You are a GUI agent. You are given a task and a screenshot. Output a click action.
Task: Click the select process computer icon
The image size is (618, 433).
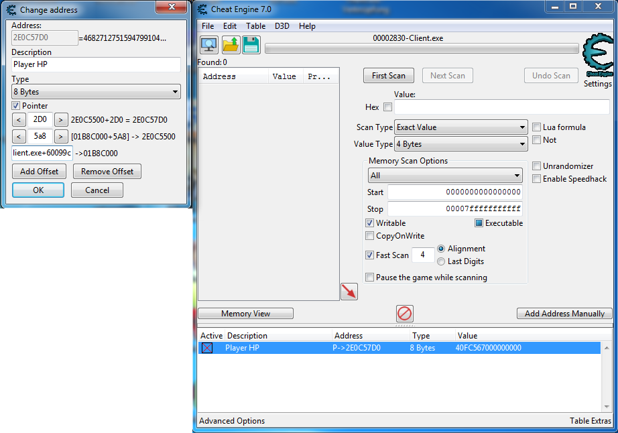[x=208, y=45]
